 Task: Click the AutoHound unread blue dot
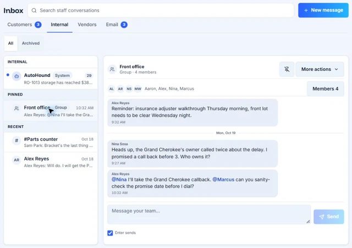coord(8,75)
